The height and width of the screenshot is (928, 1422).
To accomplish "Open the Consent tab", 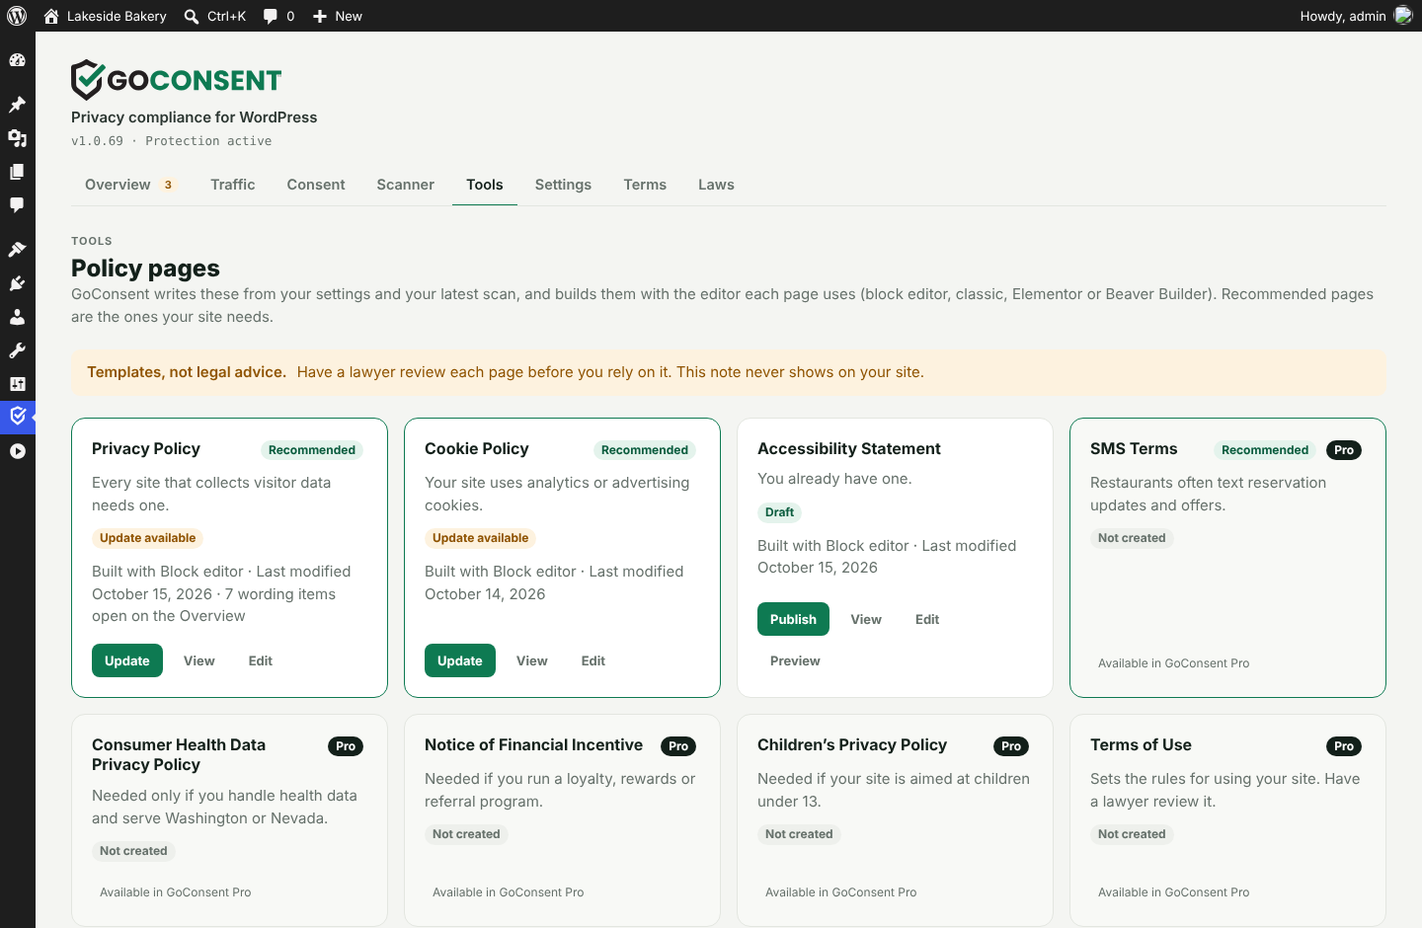I will [x=316, y=185].
